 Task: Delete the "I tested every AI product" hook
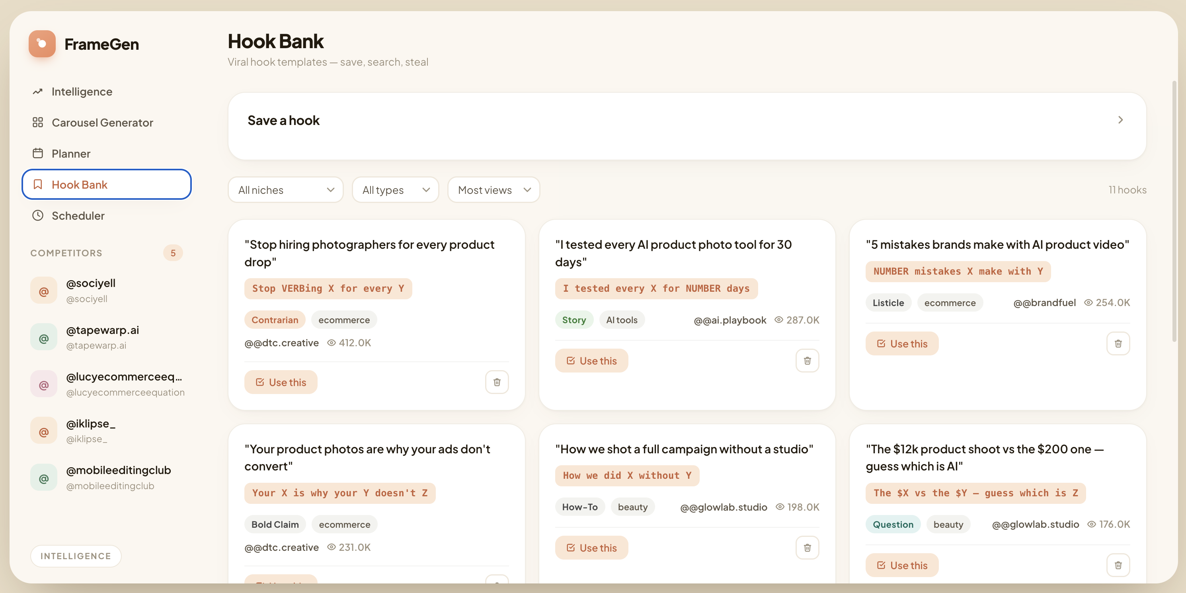[x=807, y=361]
